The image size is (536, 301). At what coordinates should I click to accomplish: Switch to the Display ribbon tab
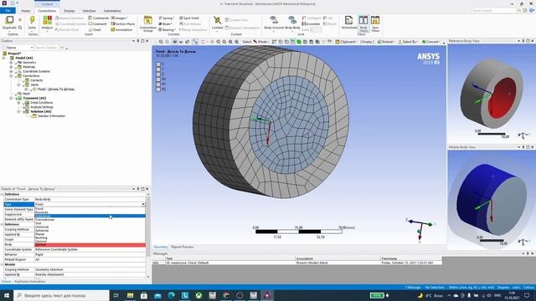tap(69, 11)
